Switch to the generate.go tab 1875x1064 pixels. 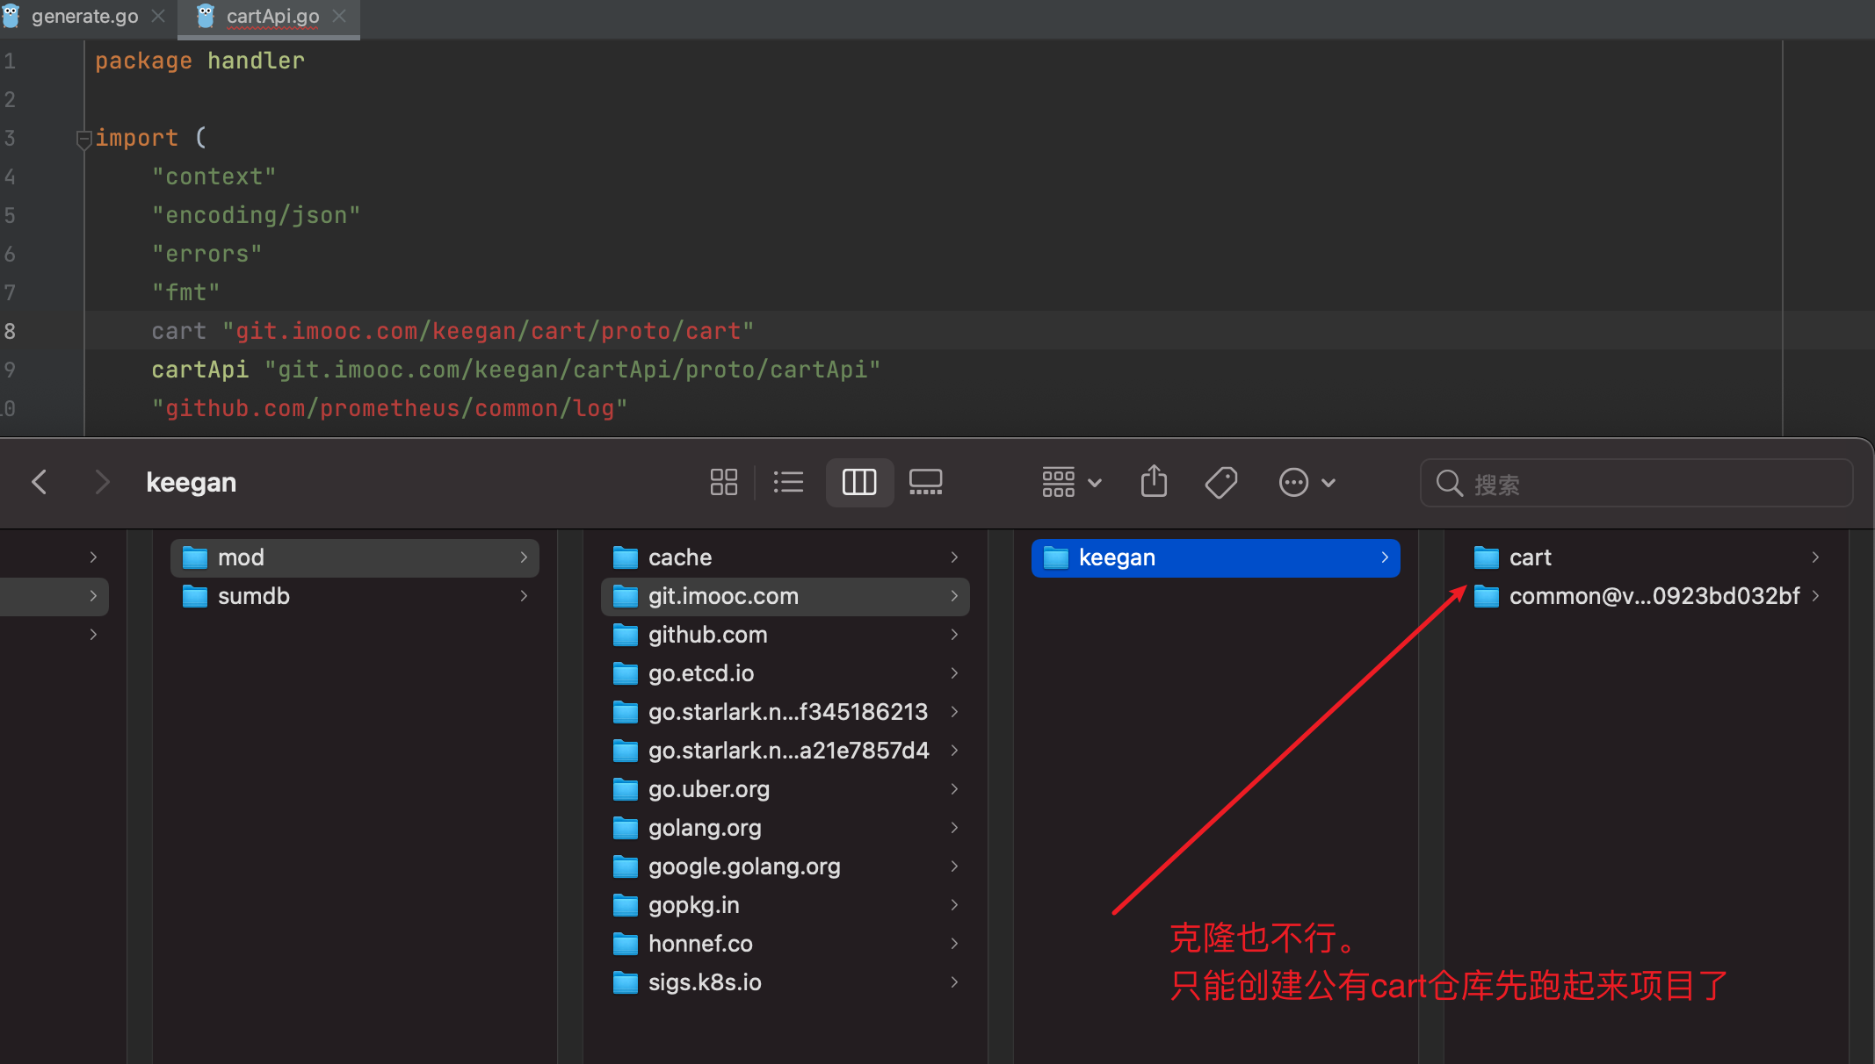(x=84, y=16)
